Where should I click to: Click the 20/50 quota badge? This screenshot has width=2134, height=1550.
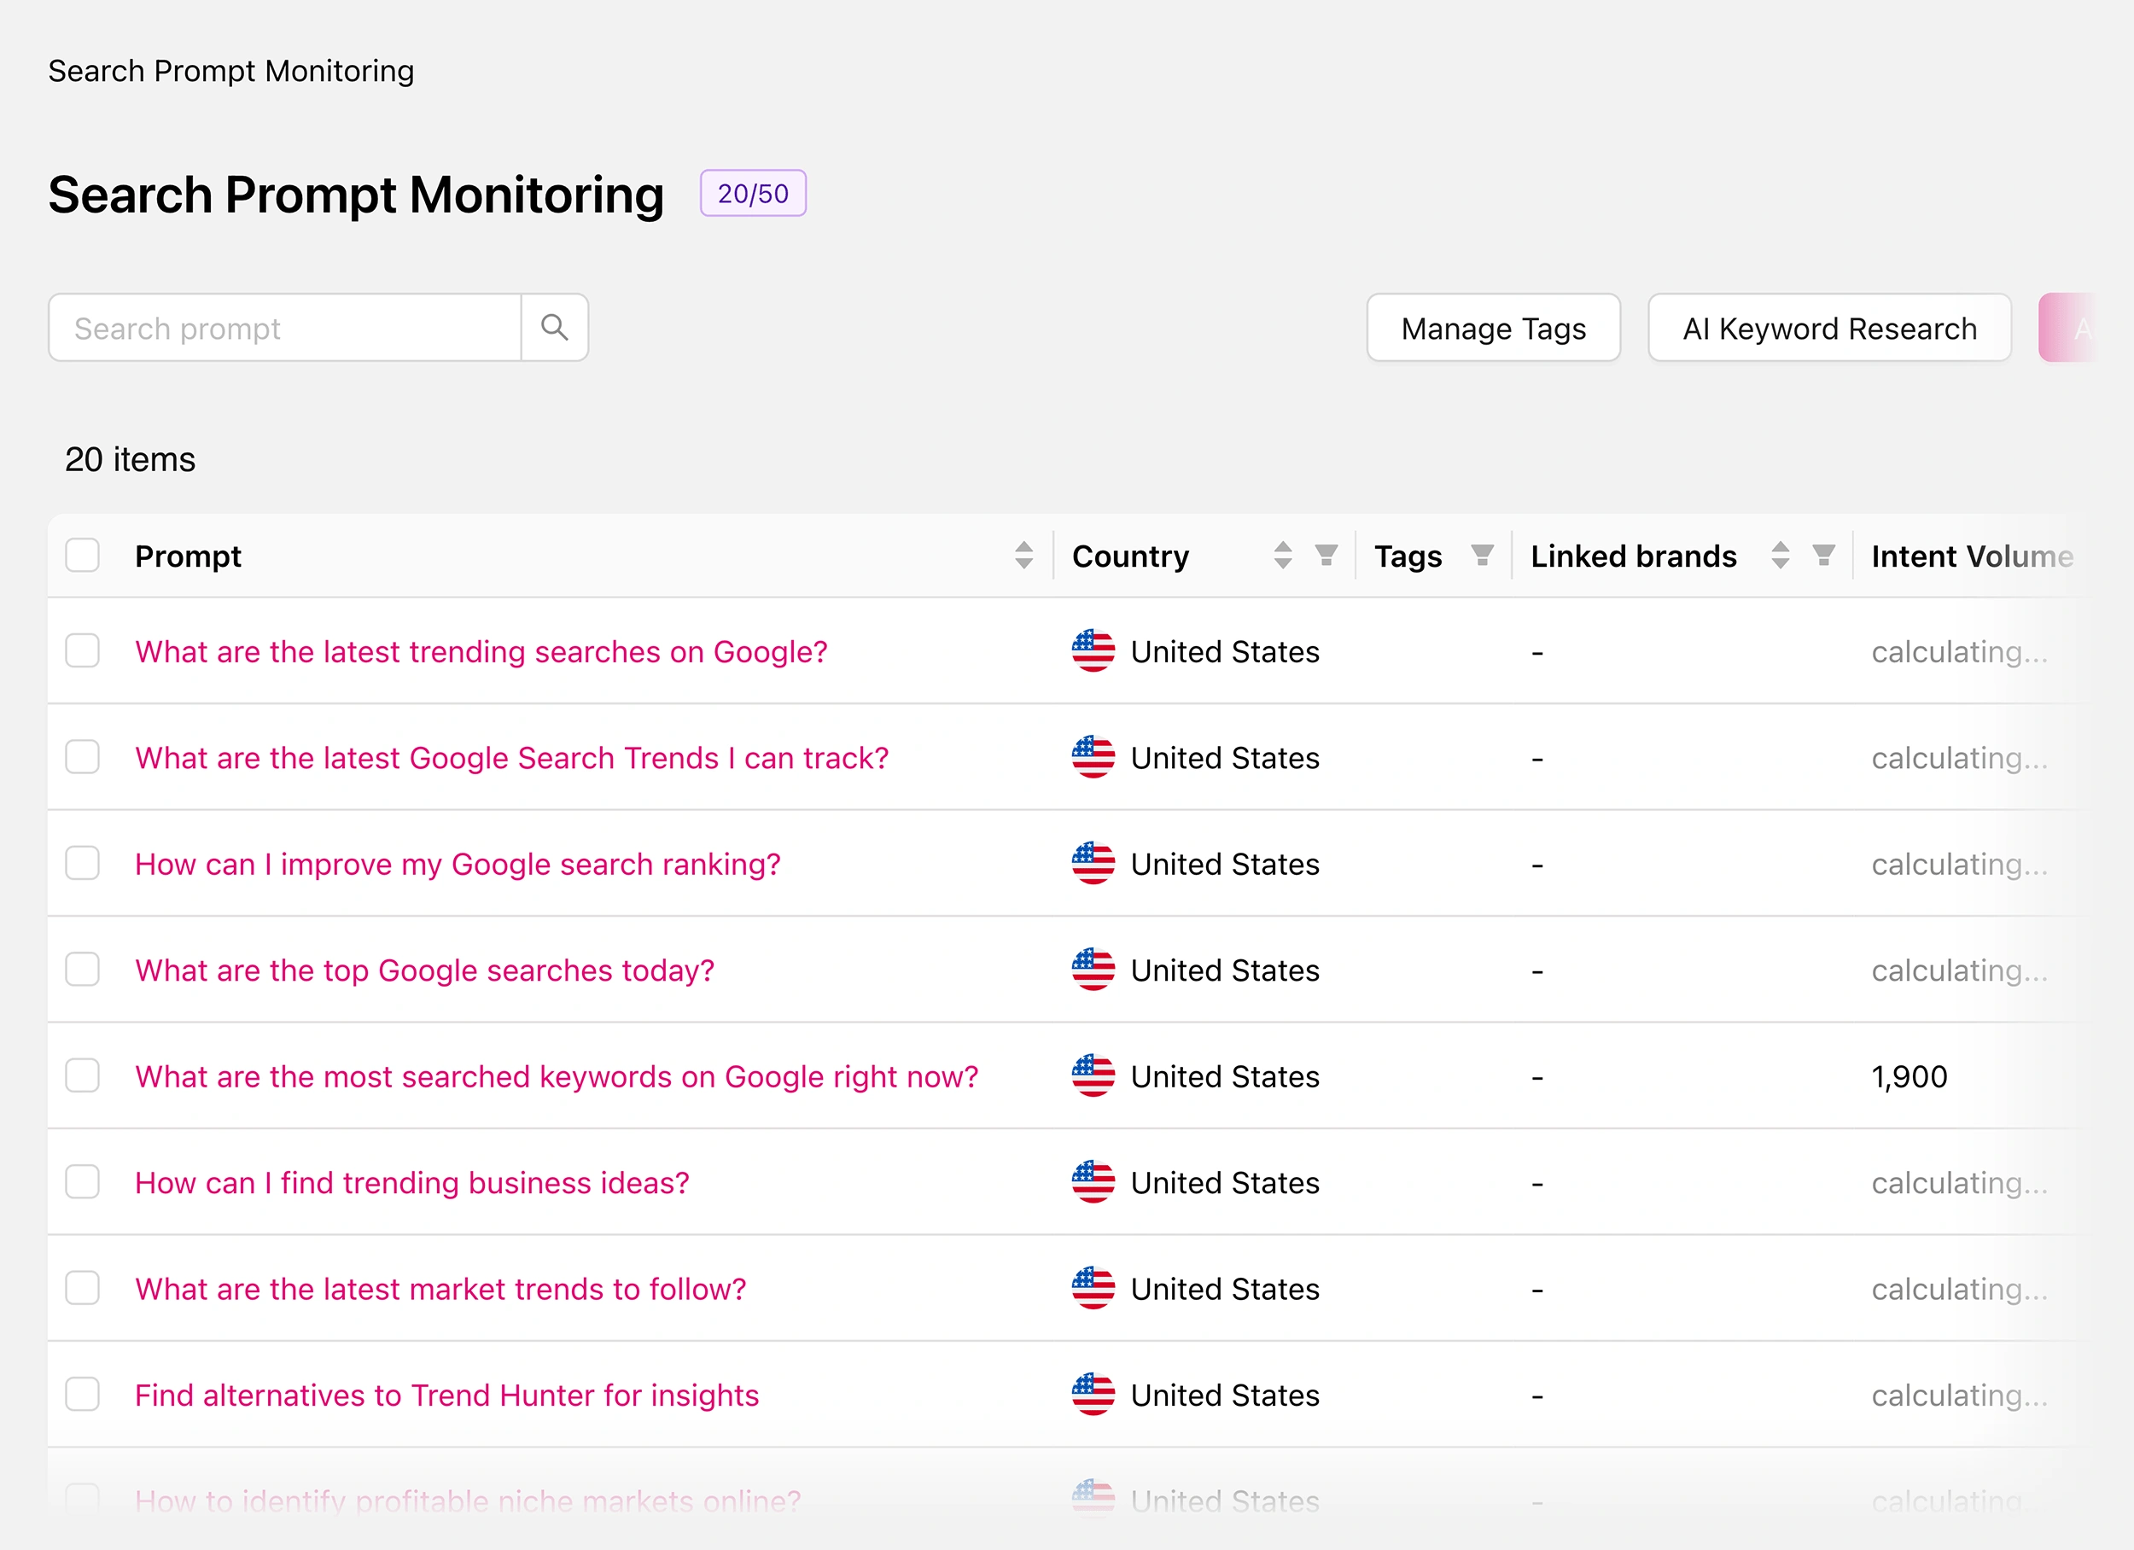coord(753,193)
